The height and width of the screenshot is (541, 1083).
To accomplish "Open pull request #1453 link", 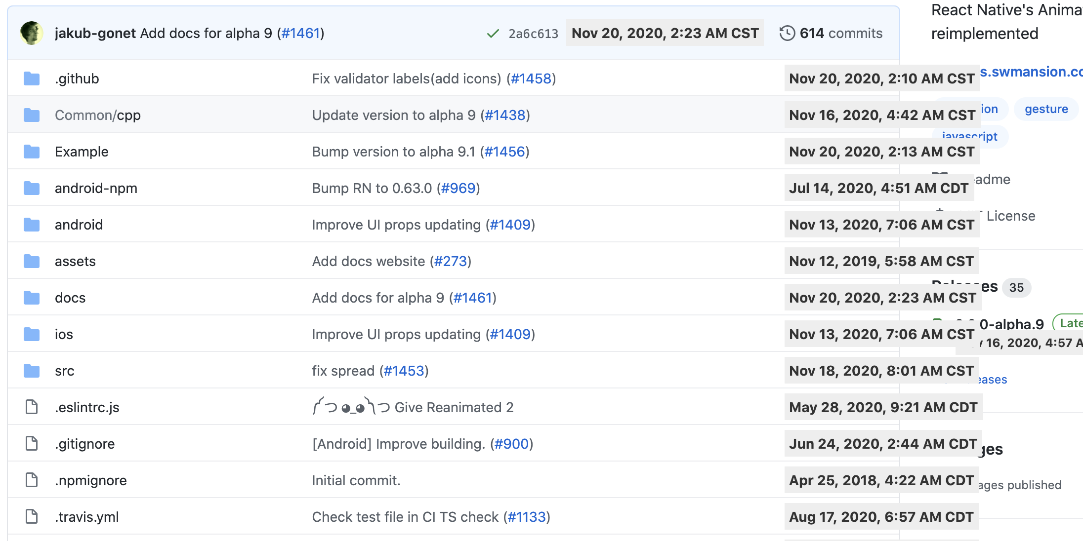I will [x=404, y=371].
